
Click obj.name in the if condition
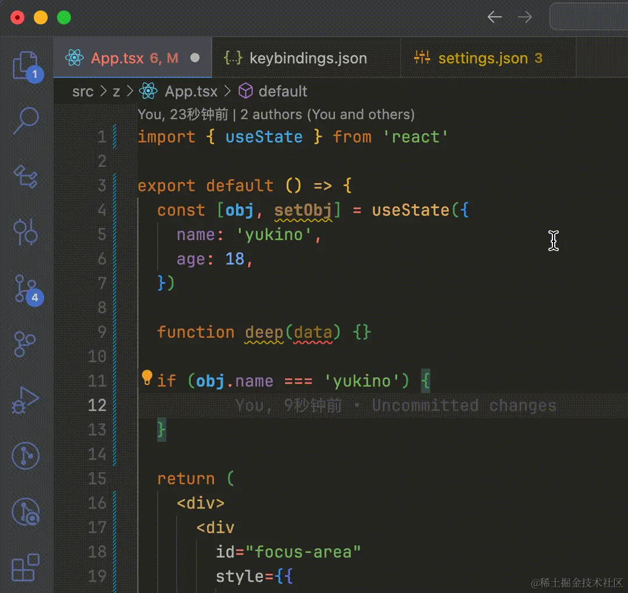coord(235,381)
